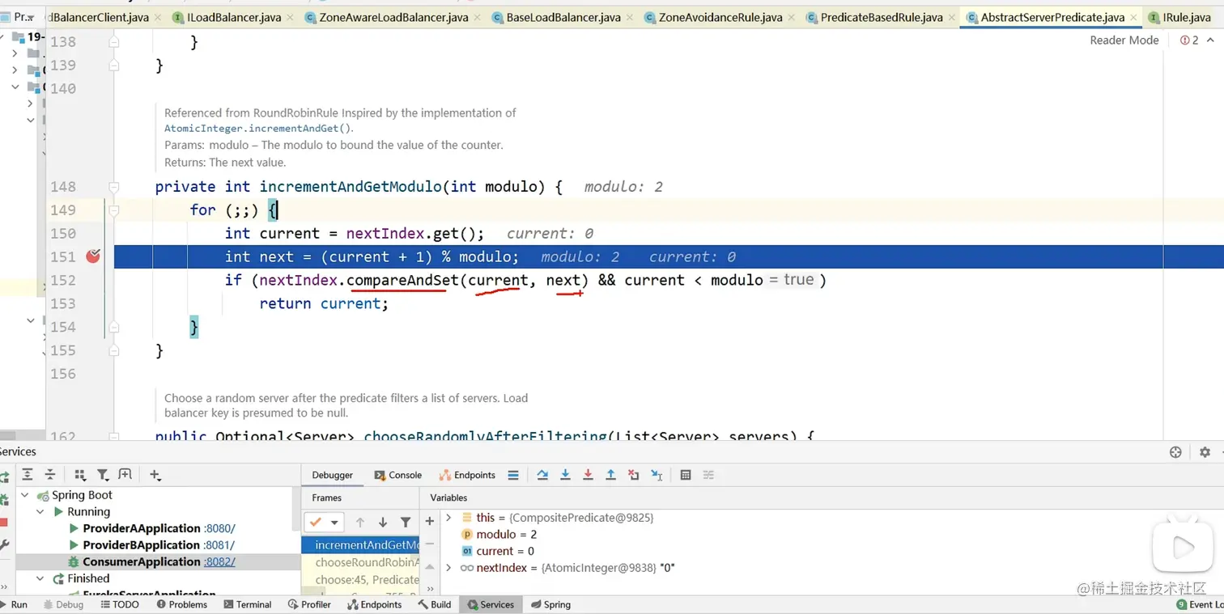Screen dimensions: 1224x614
Task: Click Drop Frame icon in debugger
Action: click(x=633, y=475)
